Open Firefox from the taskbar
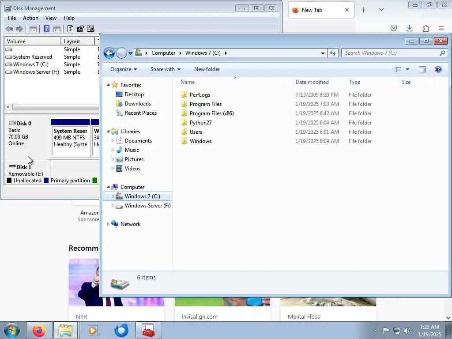The width and height of the screenshot is (452, 339). (x=39, y=330)
